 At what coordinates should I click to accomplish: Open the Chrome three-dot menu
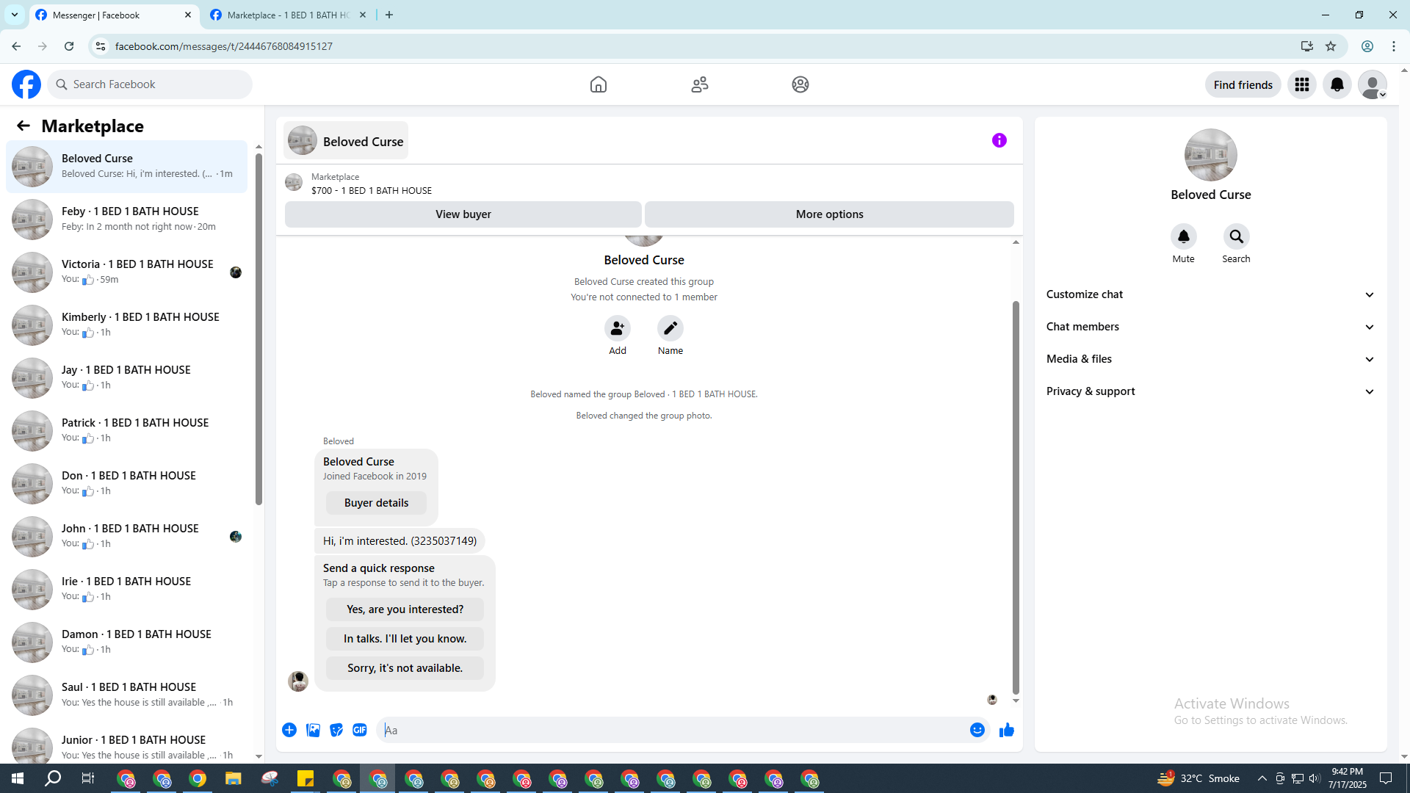[1394, 46]
